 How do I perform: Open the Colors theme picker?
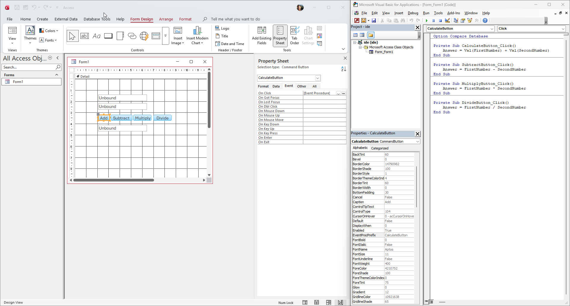click(49, 31)
